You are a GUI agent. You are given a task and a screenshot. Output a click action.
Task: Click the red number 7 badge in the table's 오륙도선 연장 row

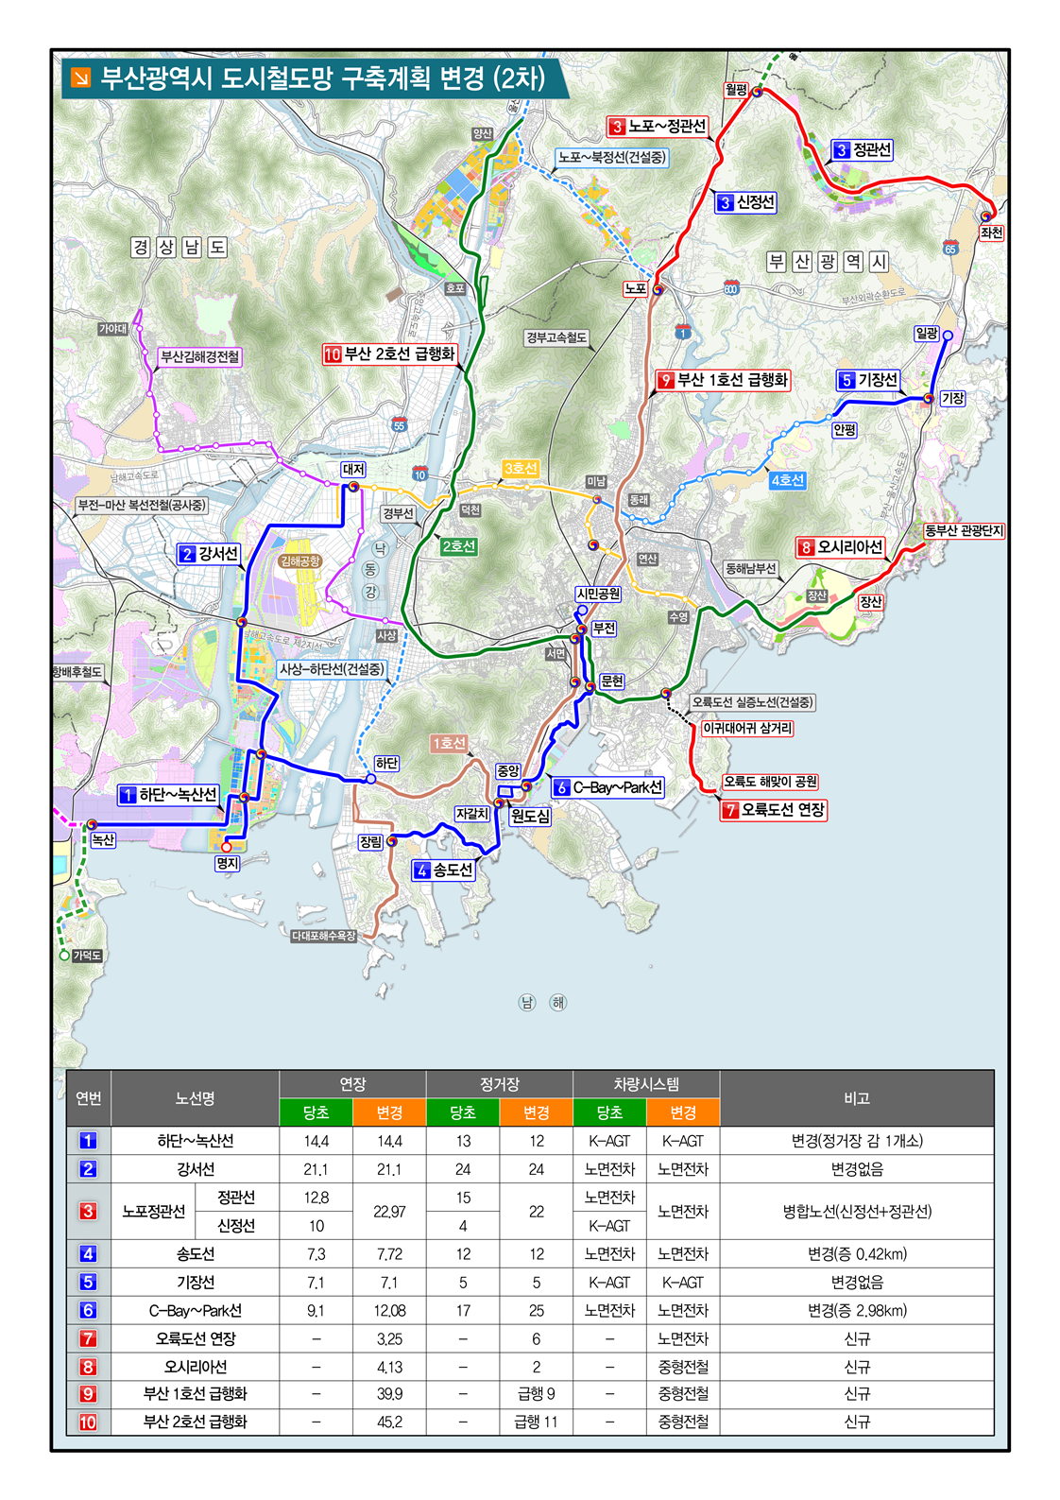coord(88,1338)
